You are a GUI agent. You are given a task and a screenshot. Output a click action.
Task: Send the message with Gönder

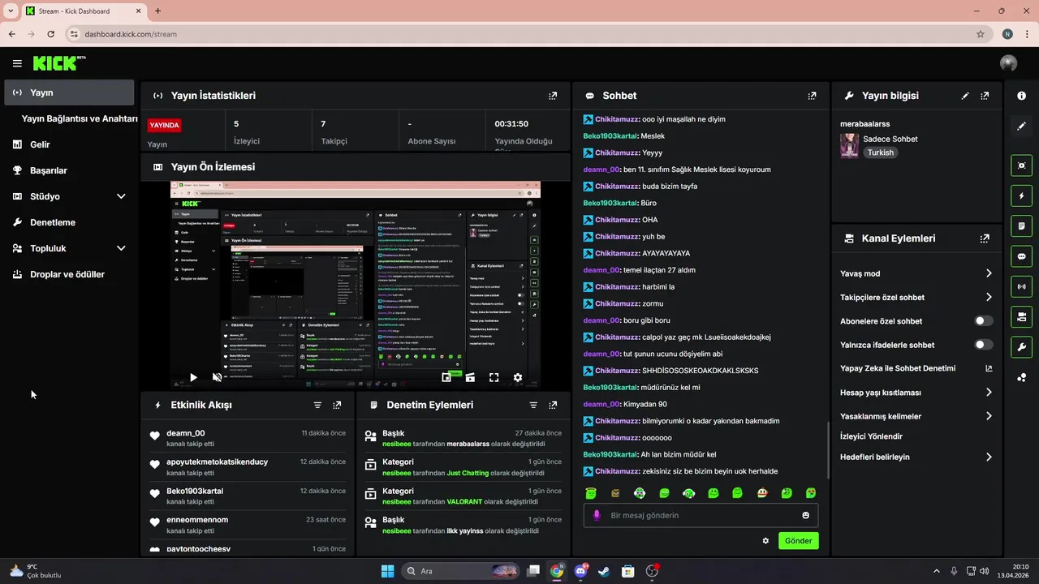pos(799,540)
